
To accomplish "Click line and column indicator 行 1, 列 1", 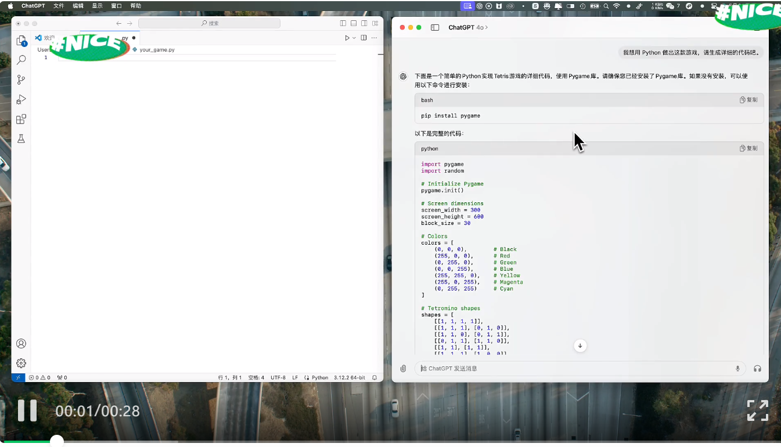I will [230, 377].
